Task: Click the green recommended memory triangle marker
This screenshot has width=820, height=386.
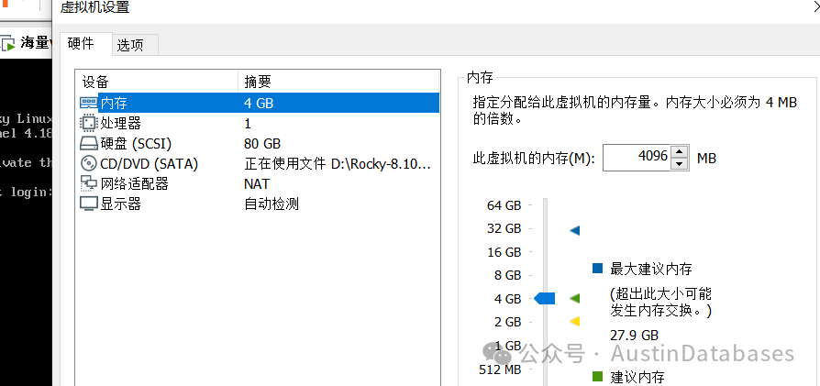Action: 575,299
